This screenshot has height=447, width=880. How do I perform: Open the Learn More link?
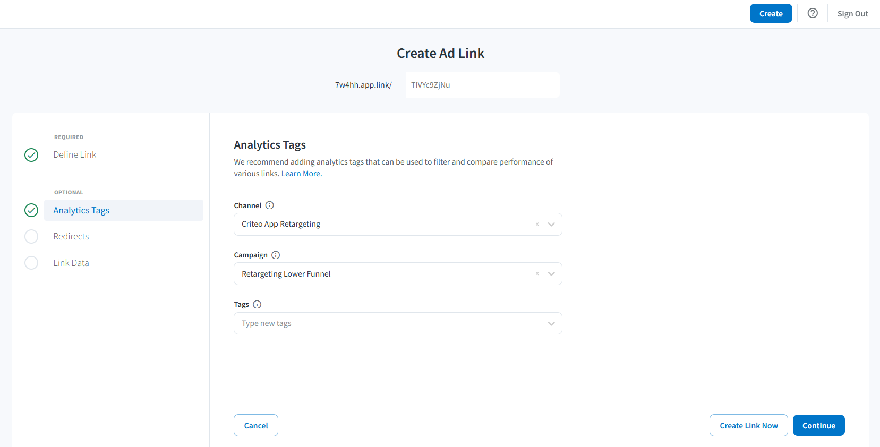coord(301,174)
